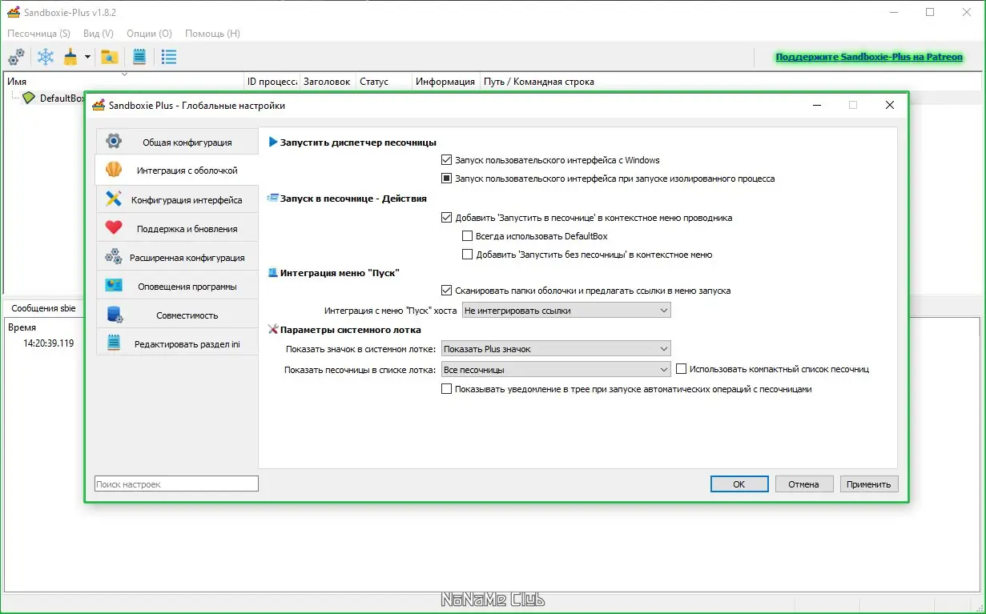Click the 14:20:39.119 log entry
Screen dimensions: 986x614
pyautogui.click(x=49, y=343)
